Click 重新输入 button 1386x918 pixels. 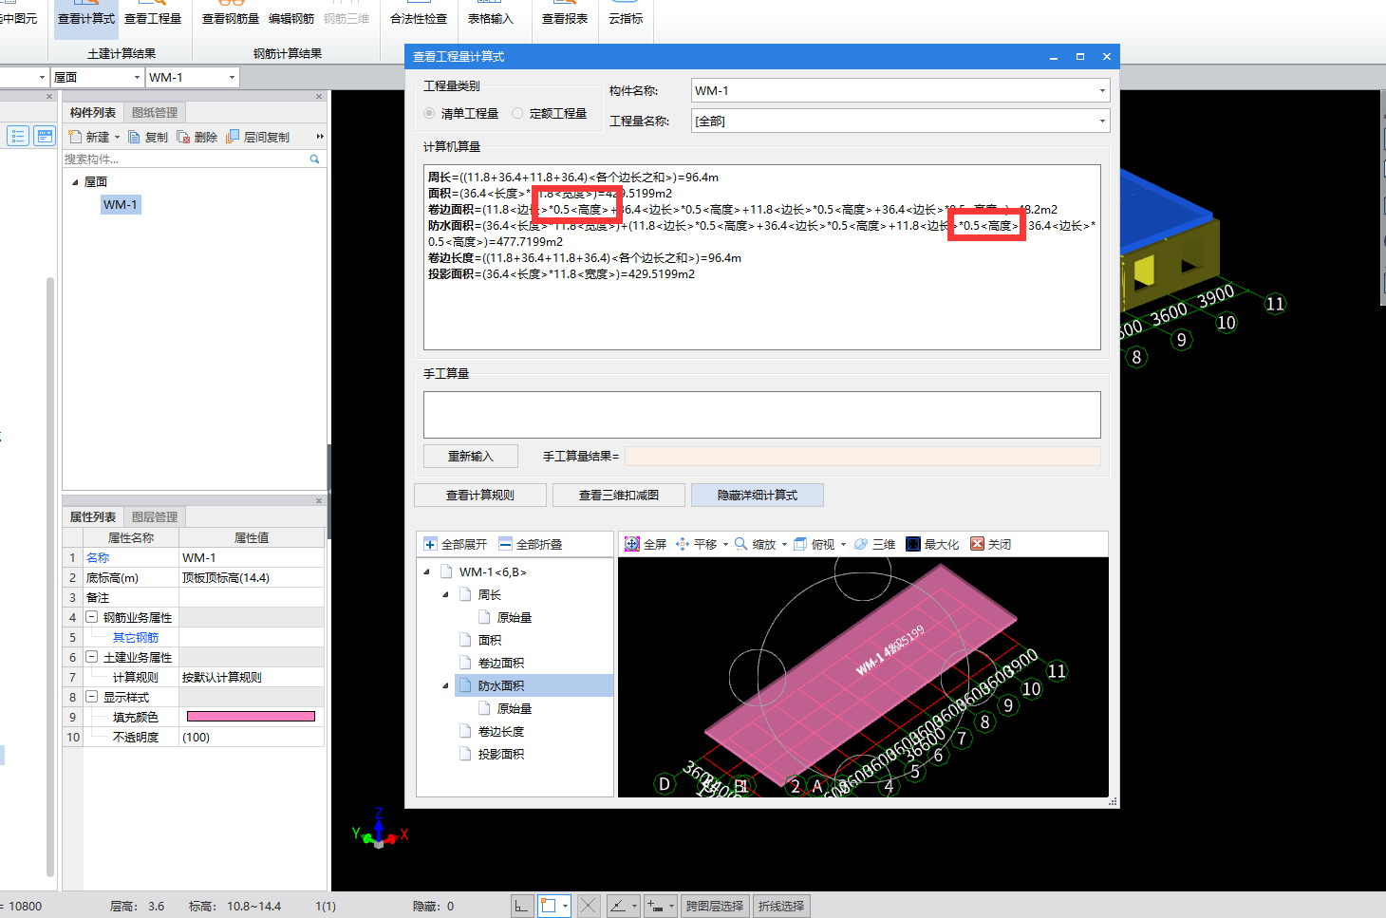[x=471, y=457]
